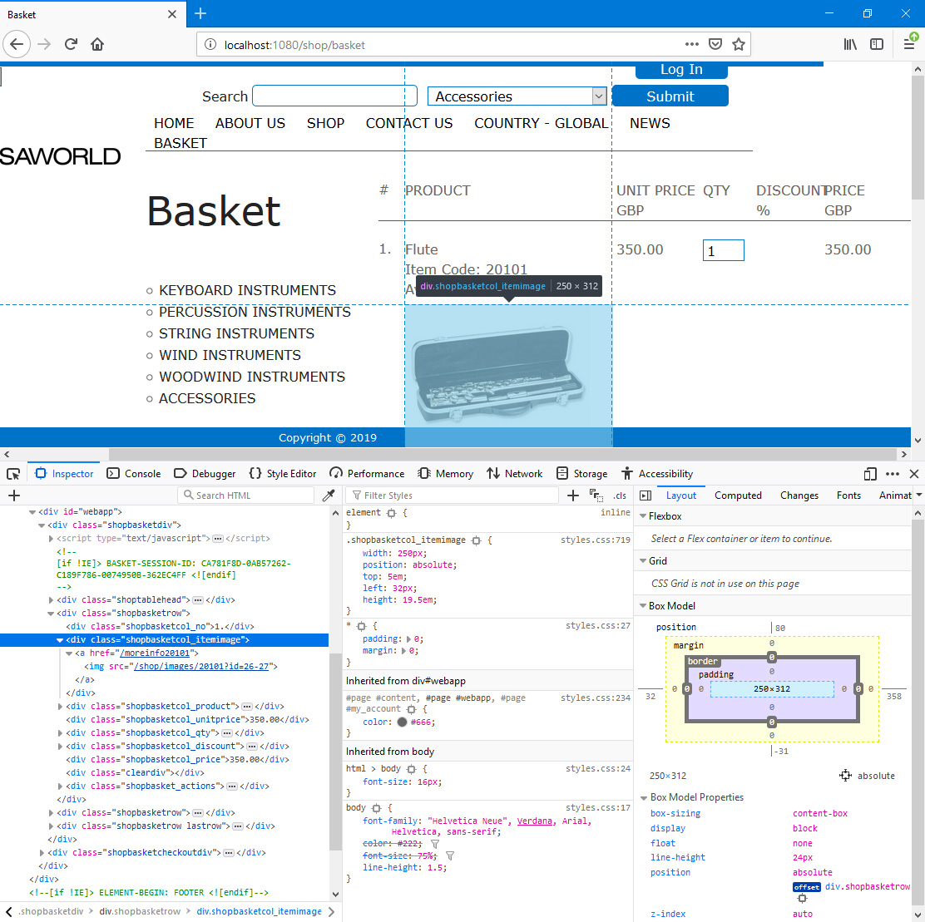Screen dimensions: 925x922
Task: Expand the padding shorthand triangle
Action: pyautogui.click(x=408, y=639)
